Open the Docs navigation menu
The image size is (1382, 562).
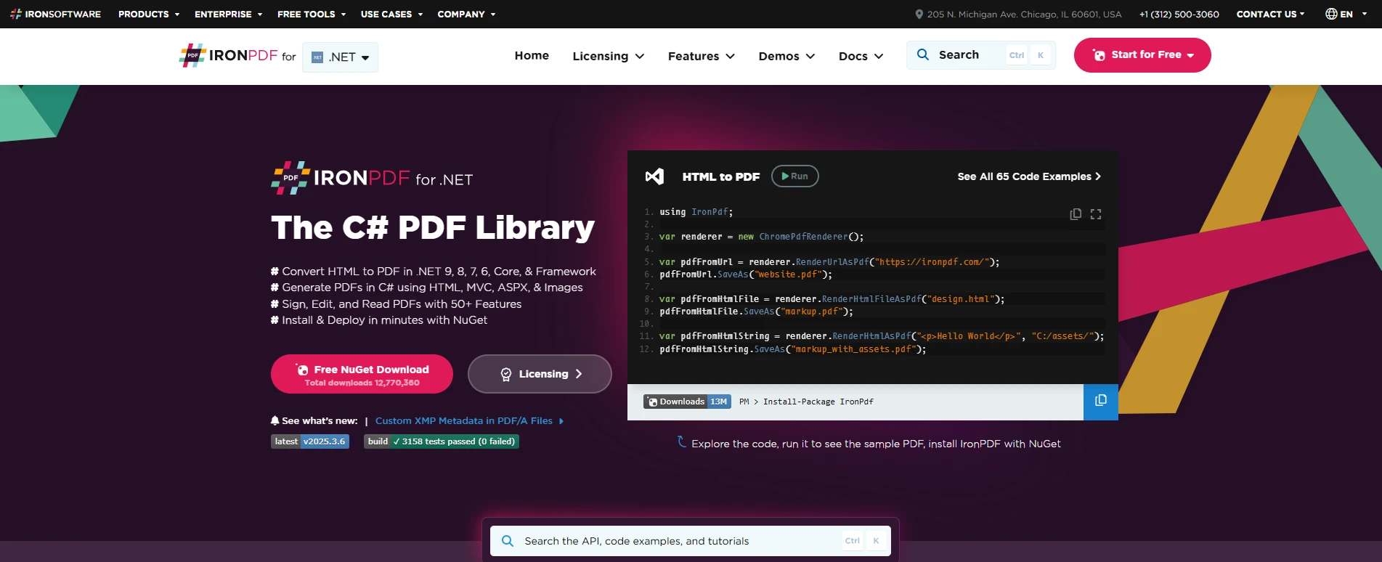[x=861, y=56]
